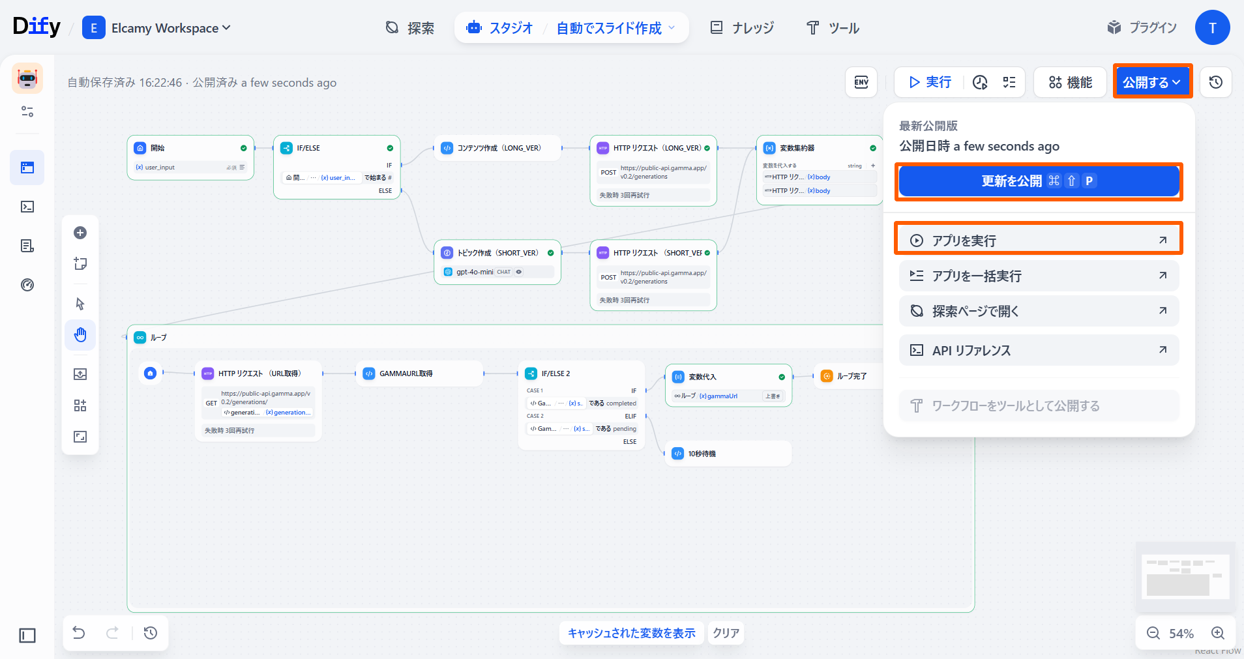Image resolution: width=1244 pixels, height=659 pixels.
Task: Click the undo arrow icon
Action: point(79,633)
